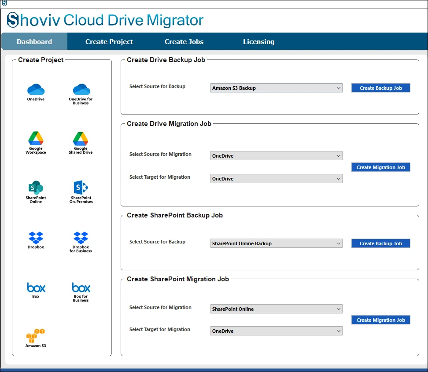428x372 pixels.
Task: Open the OneDrive project icon
Action: 36,92
